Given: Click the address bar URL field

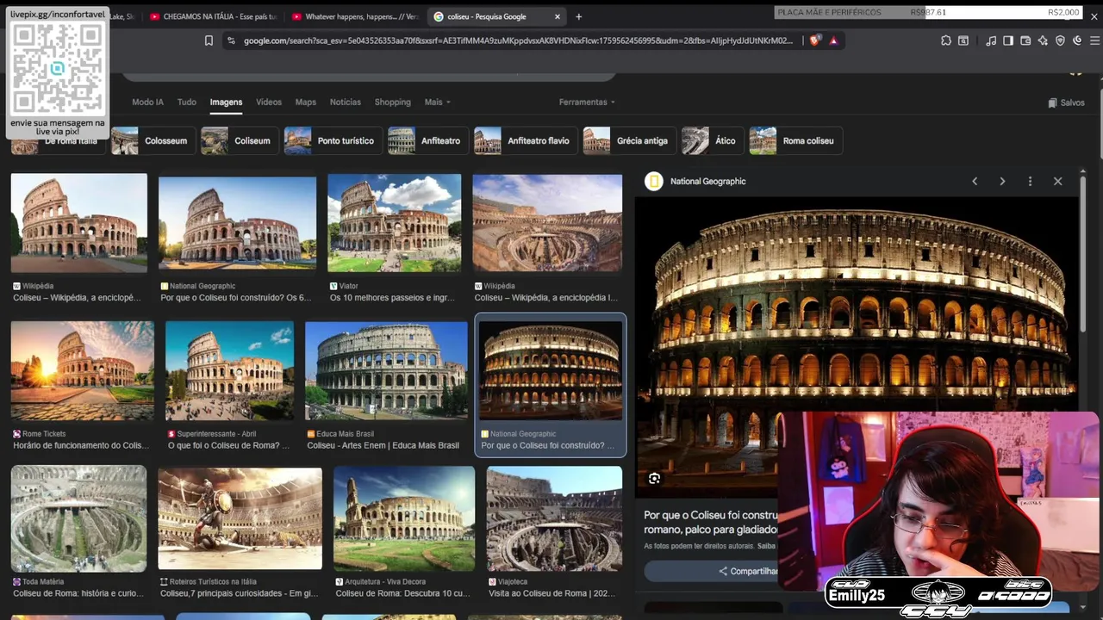Looking at the screenshot, I should pyautogui.click(x=517, y=40).
